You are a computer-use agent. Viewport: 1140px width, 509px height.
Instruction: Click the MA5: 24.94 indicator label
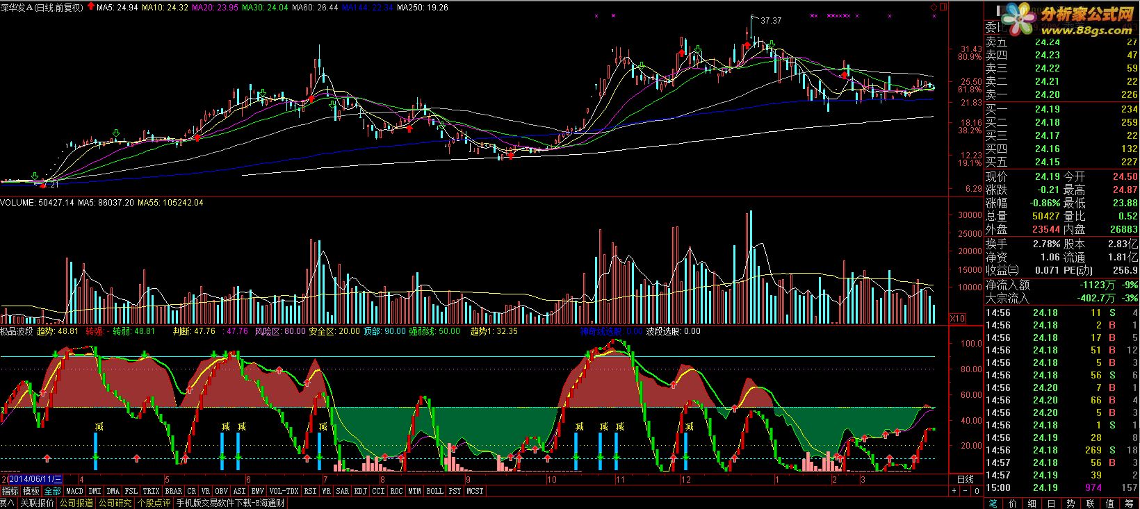pos(117,8)
